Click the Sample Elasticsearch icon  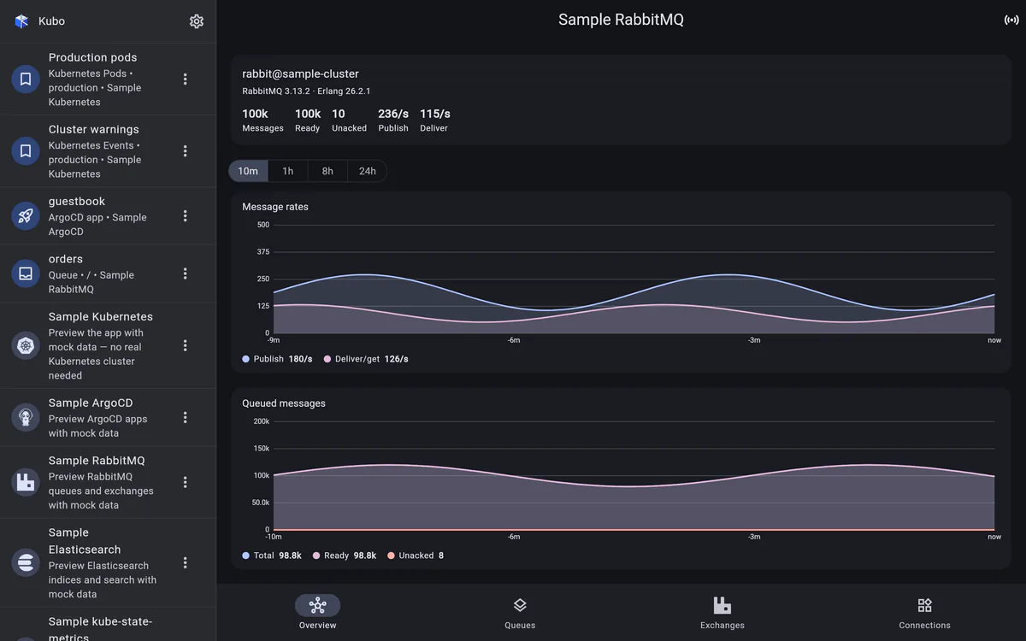pos(26,562)
